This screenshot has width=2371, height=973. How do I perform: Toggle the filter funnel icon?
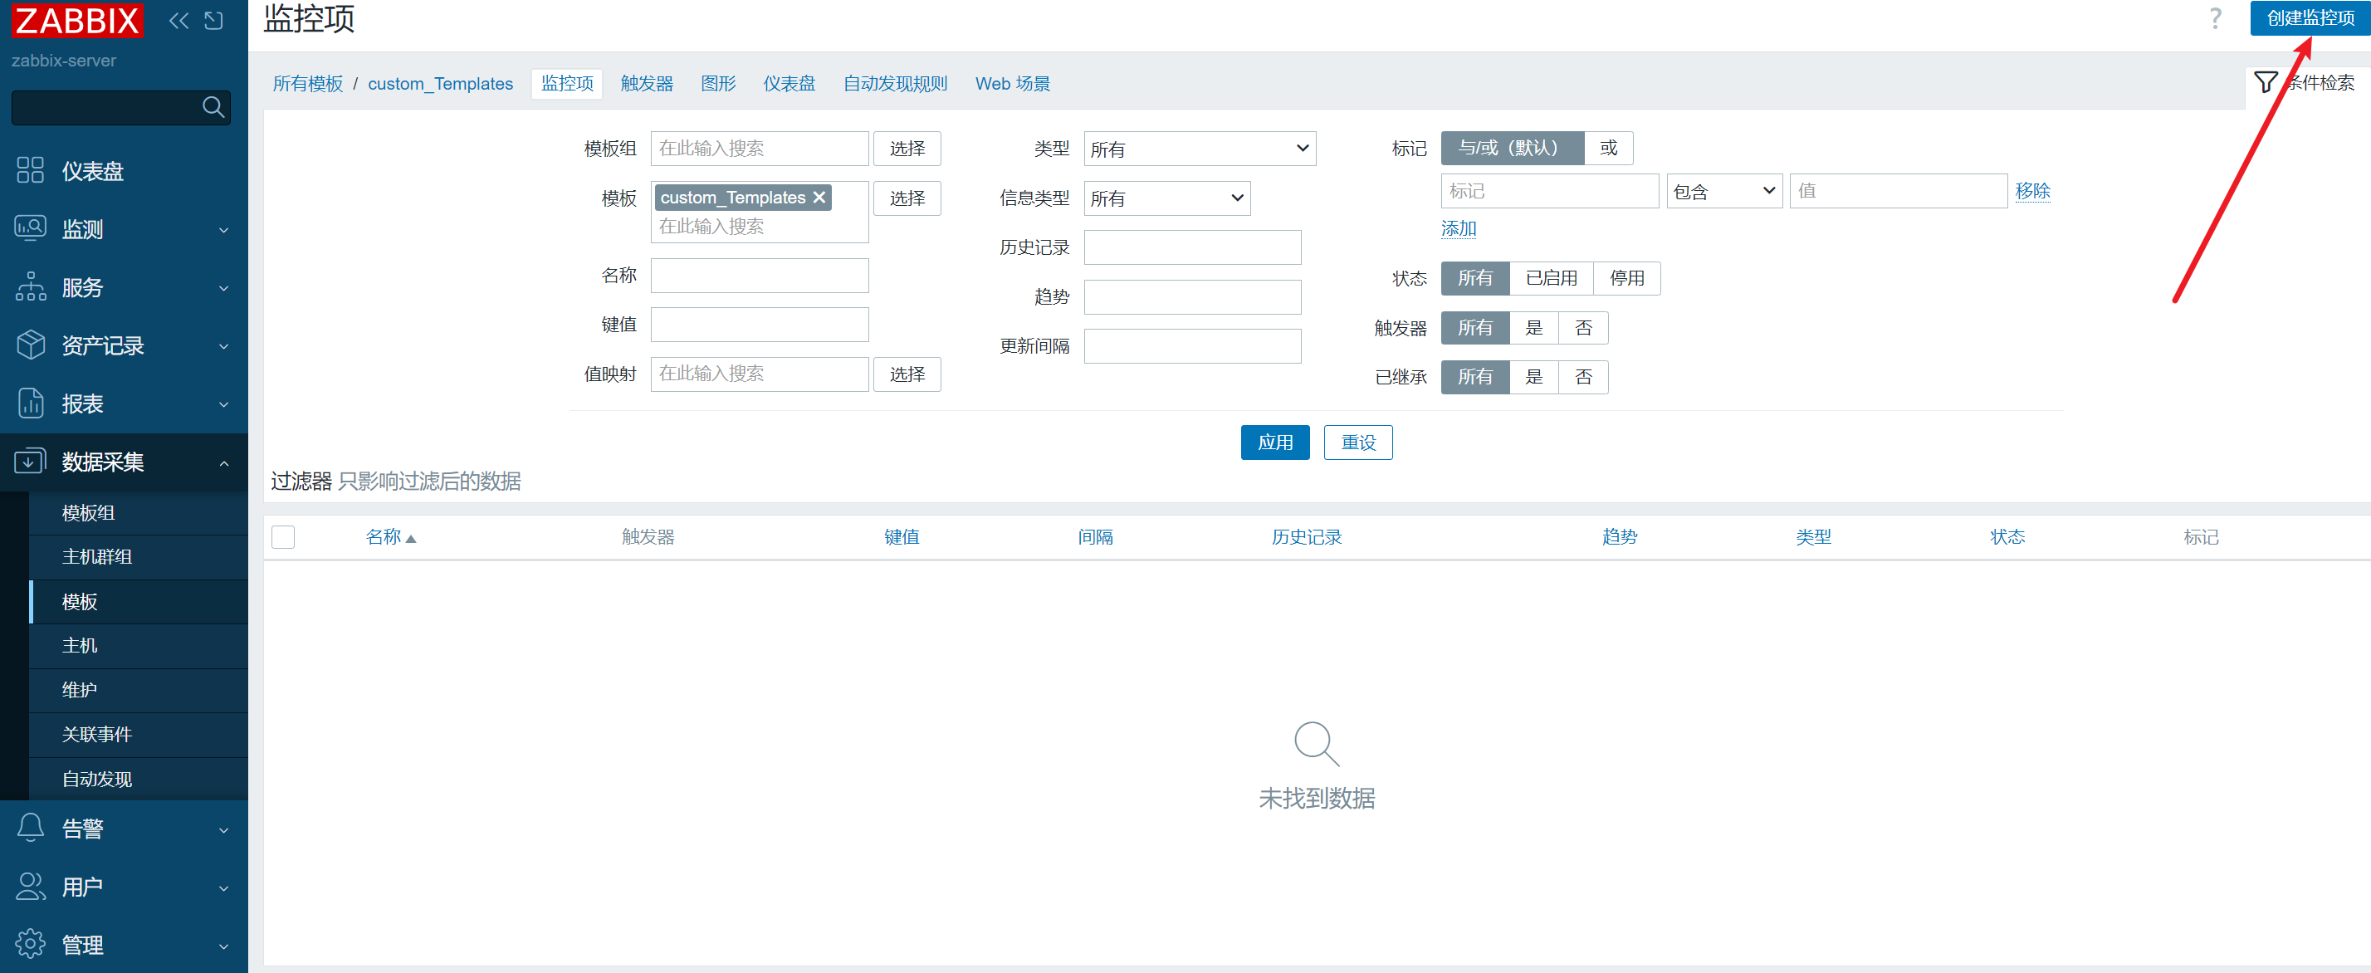[x=2265, y=82]
